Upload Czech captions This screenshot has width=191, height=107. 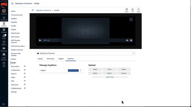point(110,69)
